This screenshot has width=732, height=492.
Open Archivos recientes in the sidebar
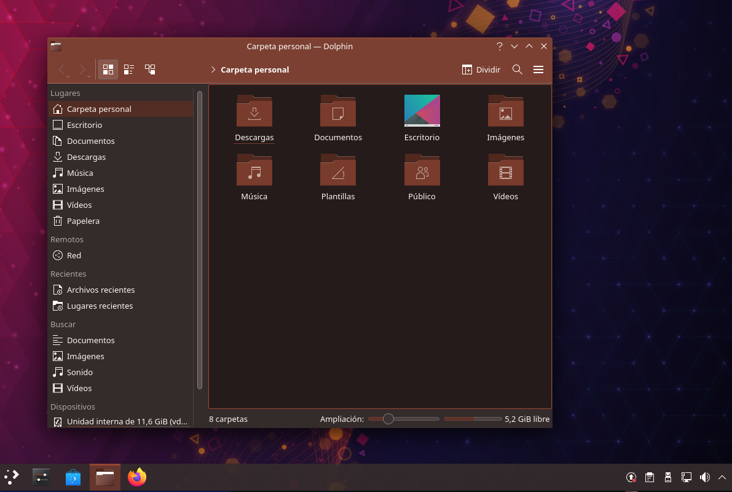100,290
